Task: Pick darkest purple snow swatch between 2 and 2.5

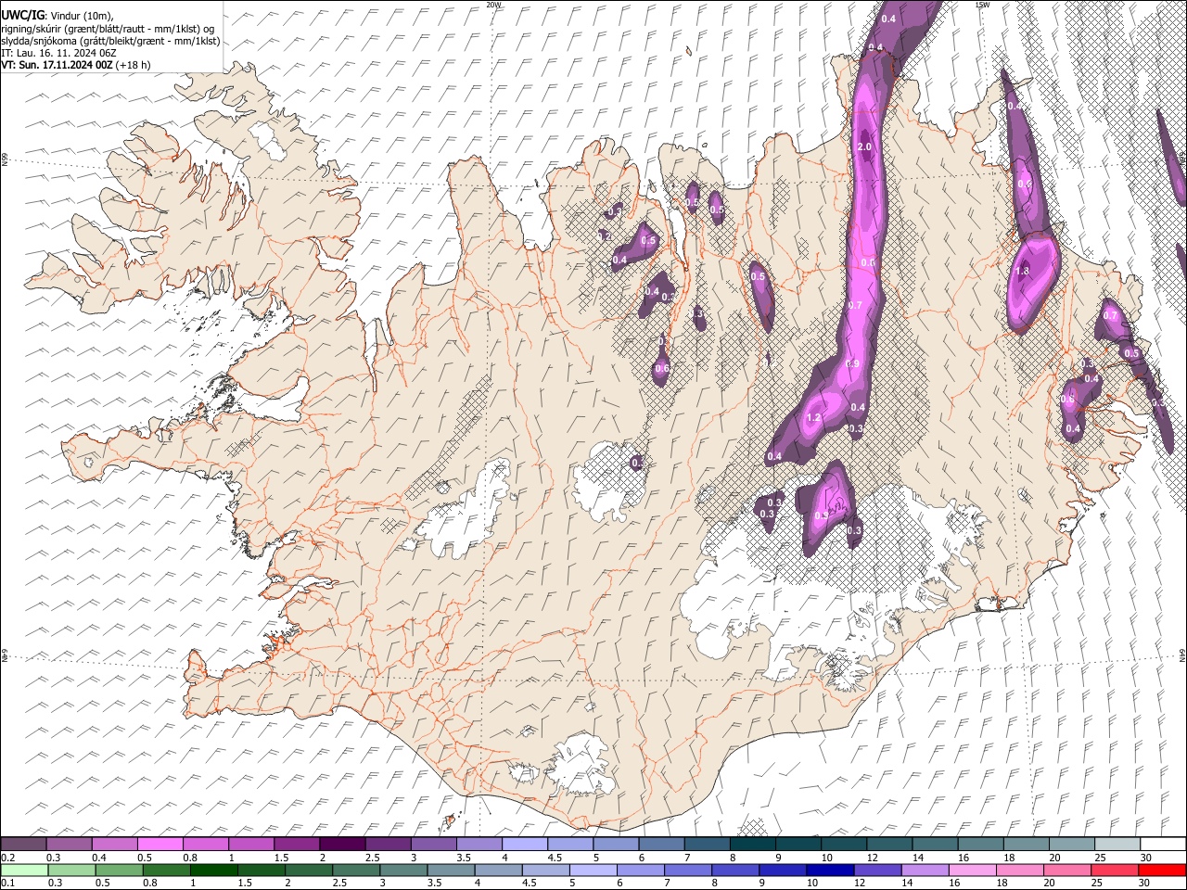Action: click(x=342, y=844)
